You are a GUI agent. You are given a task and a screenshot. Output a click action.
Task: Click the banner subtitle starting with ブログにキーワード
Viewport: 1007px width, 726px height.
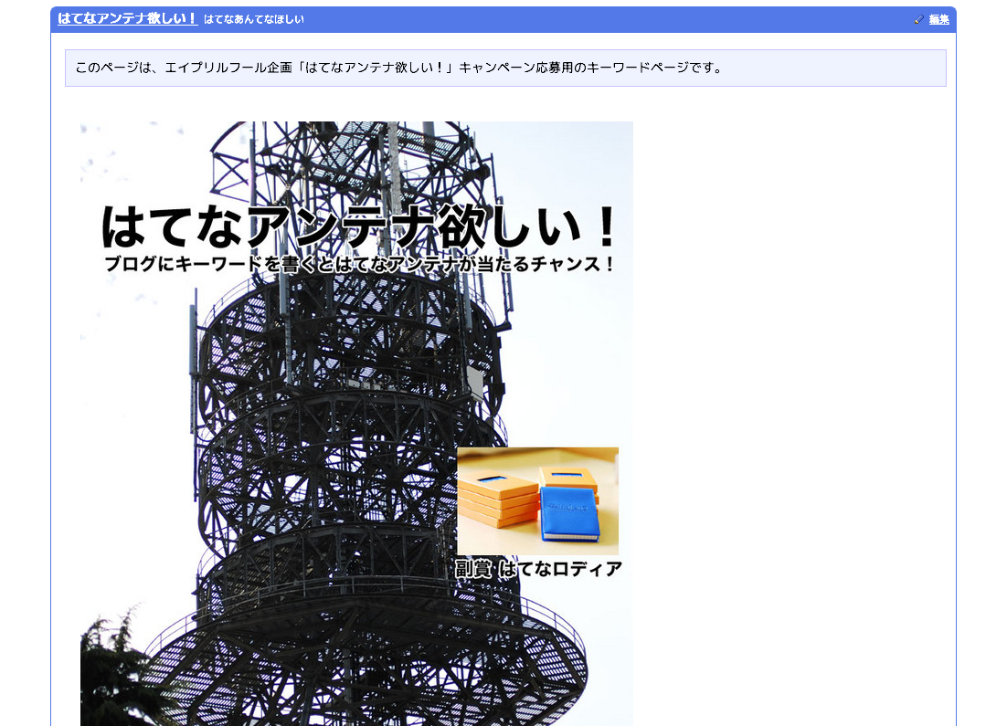click(x=360, y=265)
